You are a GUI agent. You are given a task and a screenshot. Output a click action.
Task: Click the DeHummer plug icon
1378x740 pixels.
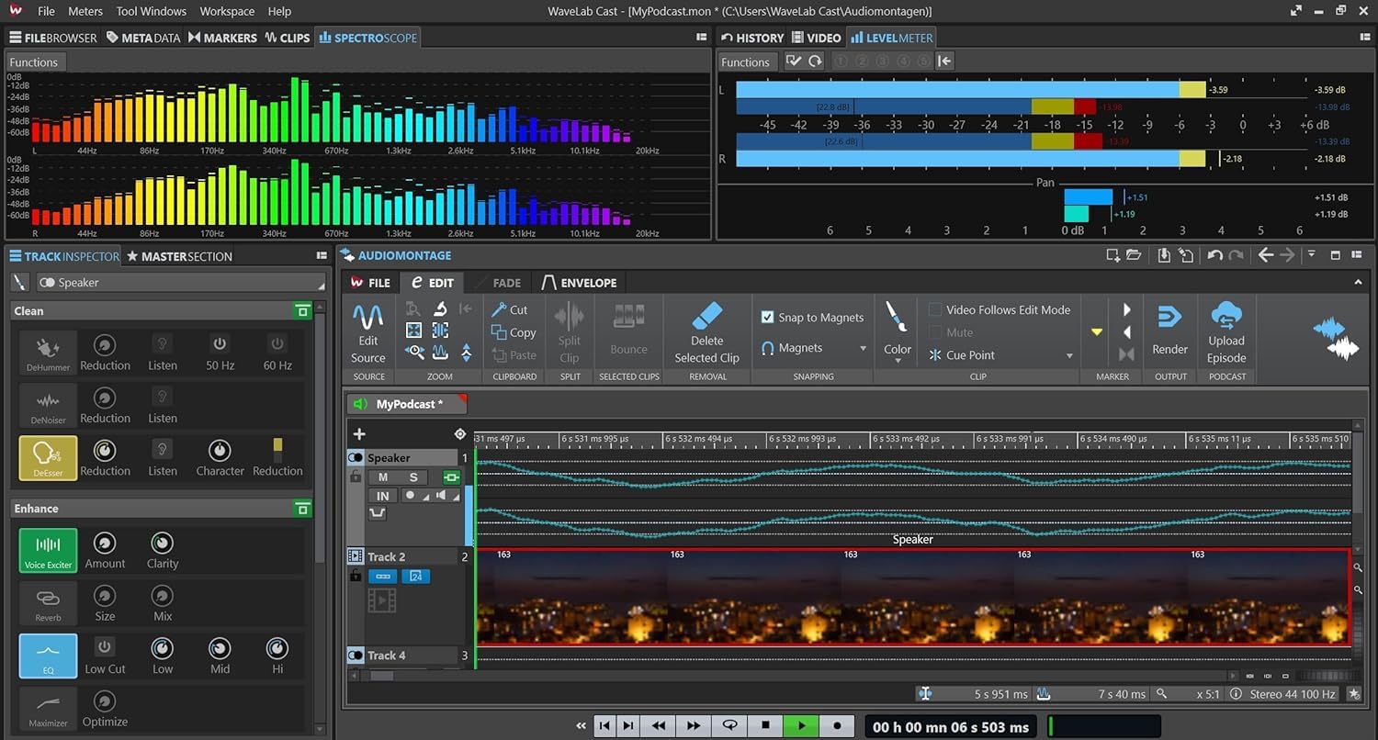click(x=48, y=353)
